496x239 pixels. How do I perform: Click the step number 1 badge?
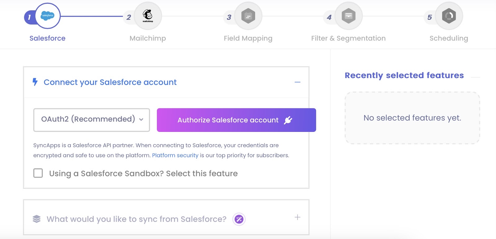[29, 17]
